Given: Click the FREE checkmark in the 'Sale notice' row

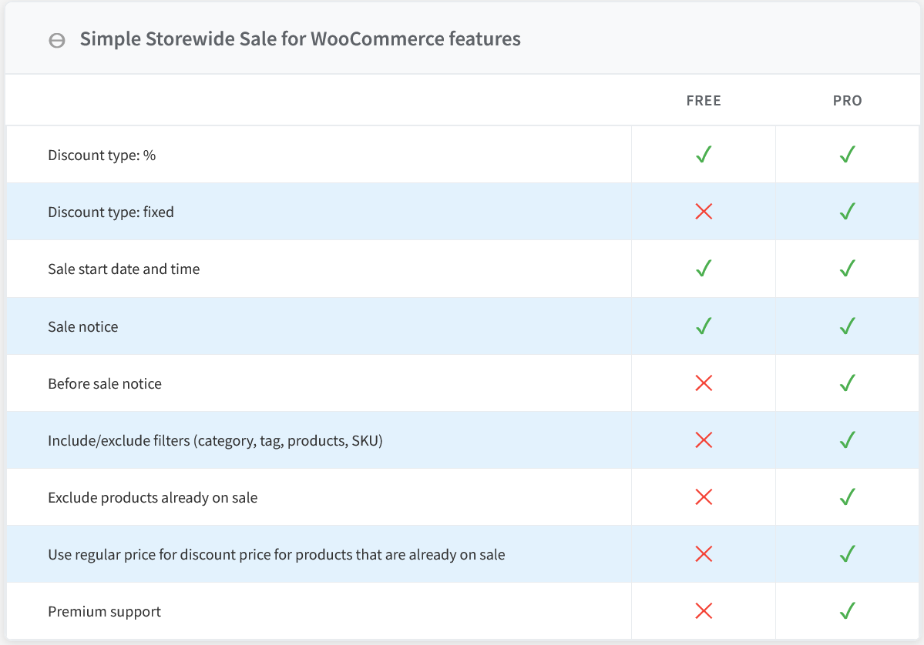Looking at the screenshot, I should click(703, 326).
